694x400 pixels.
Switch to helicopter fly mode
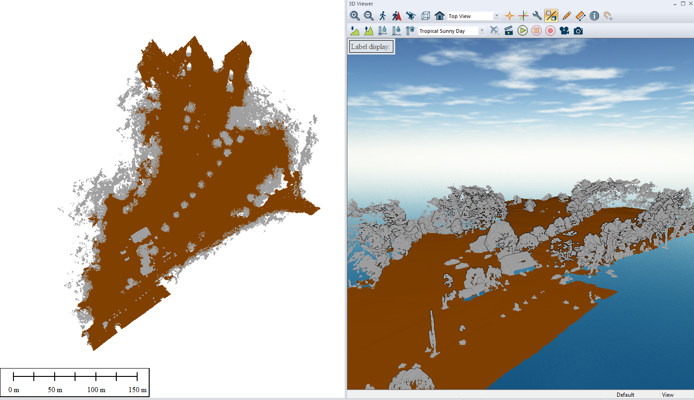tap(411, 16)
